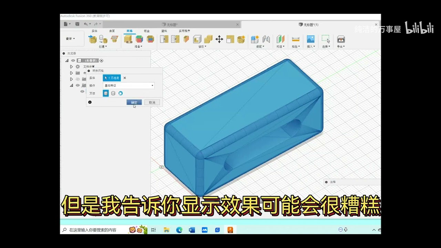Open the 修改 group dropdown
The width and height of the screenshot is (441, 248).
click(202, 46)
